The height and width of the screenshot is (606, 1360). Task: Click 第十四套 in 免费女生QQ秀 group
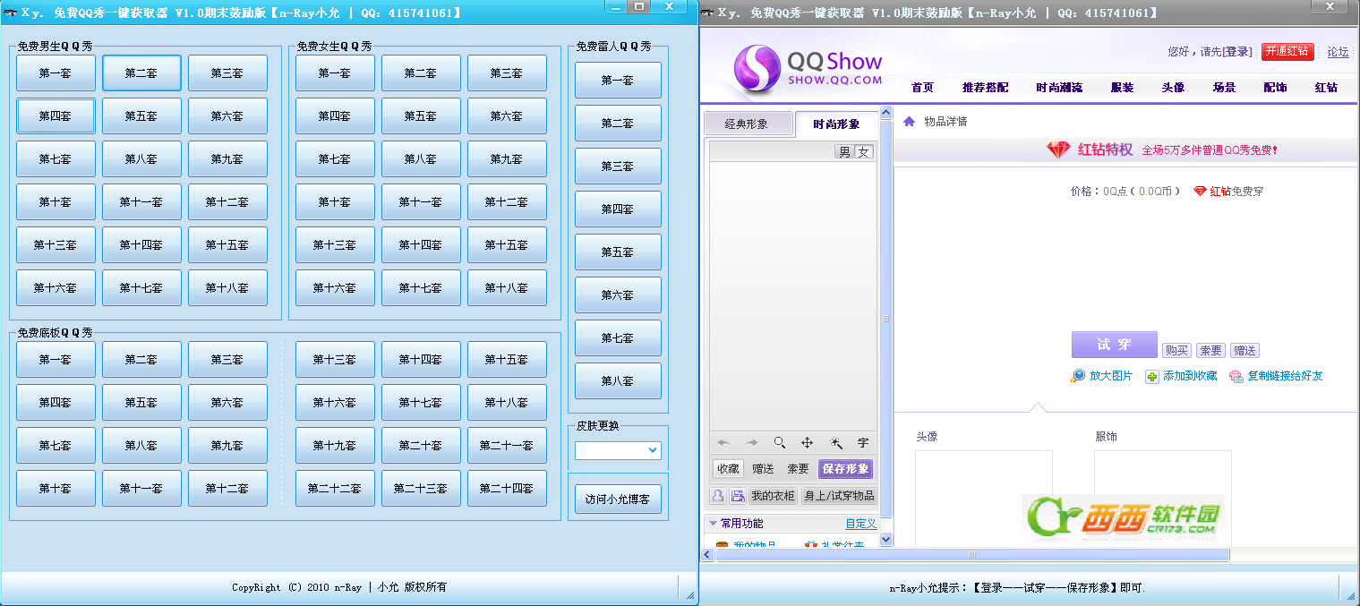(421, 244)
